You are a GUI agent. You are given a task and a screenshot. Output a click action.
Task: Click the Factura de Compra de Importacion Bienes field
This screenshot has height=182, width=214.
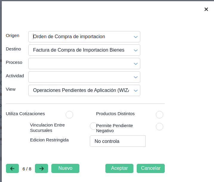point(79,50)
